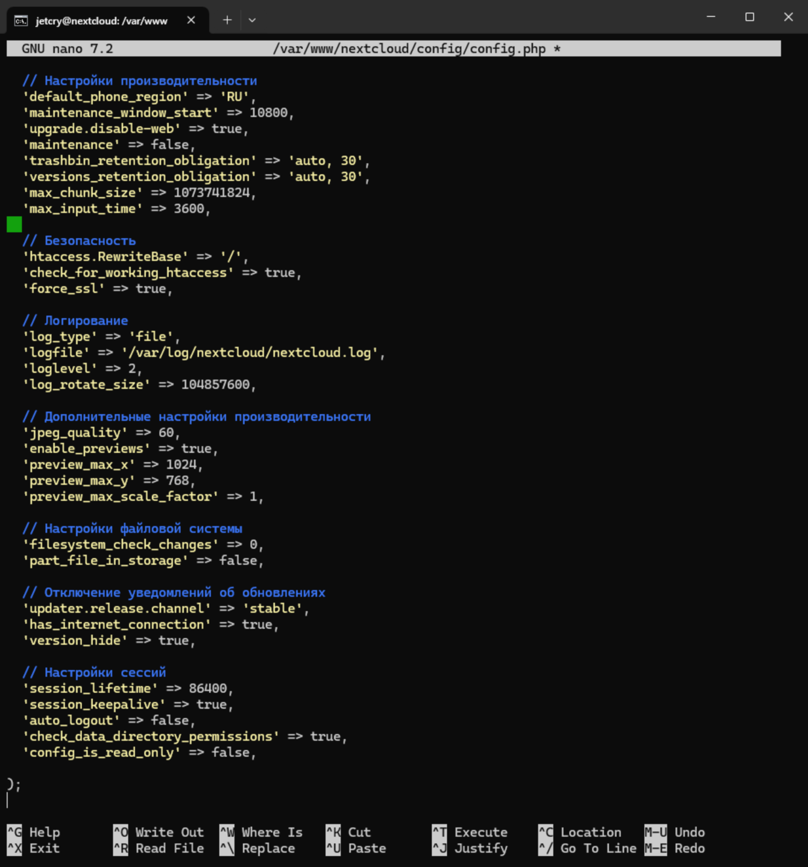This screenshot has height=867, width=808.
Task: Click the // Логирование comment
Action: pos(75,321)
